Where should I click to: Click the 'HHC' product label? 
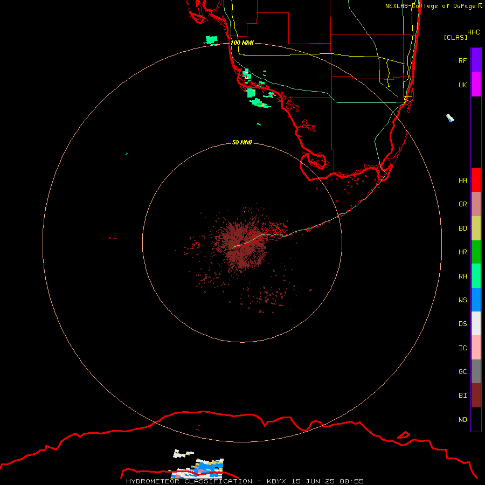474,32
